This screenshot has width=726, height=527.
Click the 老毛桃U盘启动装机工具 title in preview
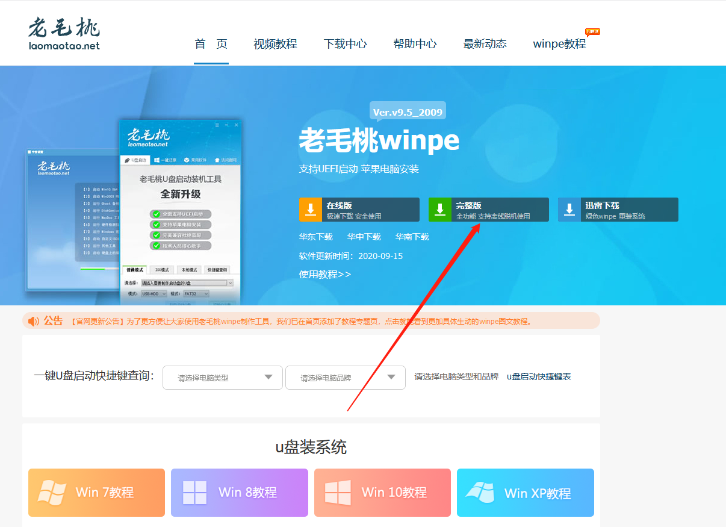tap(181, 179)
